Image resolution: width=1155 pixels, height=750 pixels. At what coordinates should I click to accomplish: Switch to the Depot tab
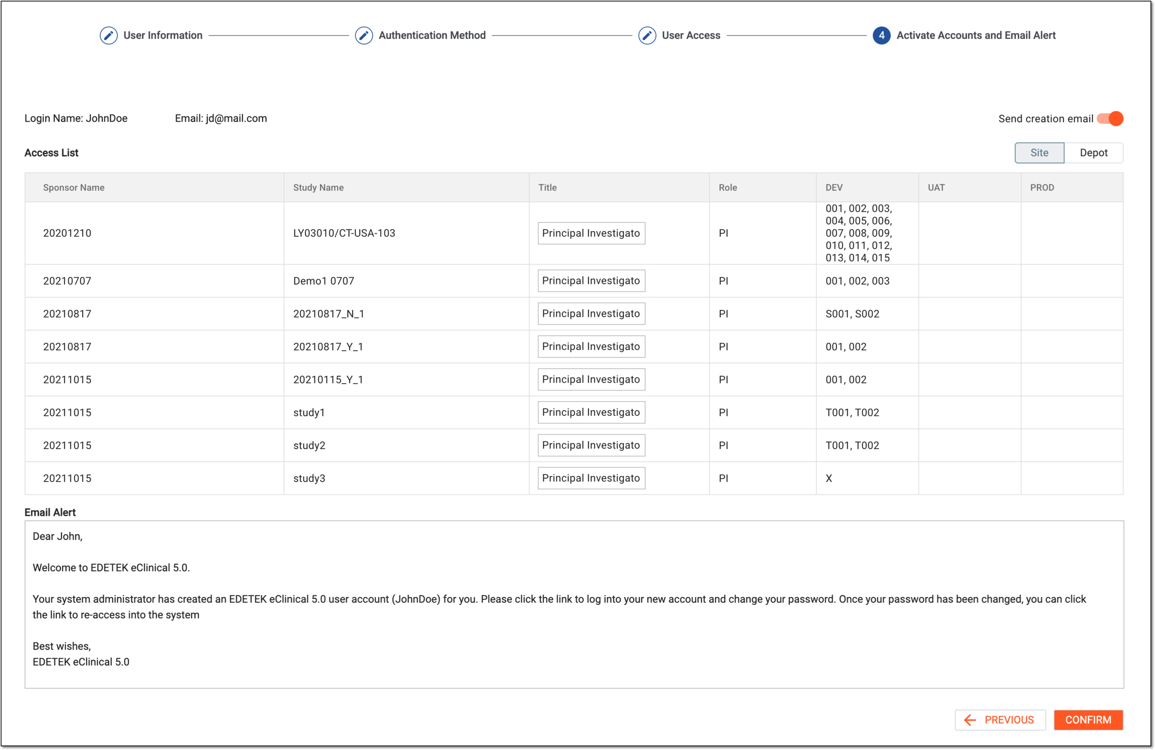[1094, 153]
